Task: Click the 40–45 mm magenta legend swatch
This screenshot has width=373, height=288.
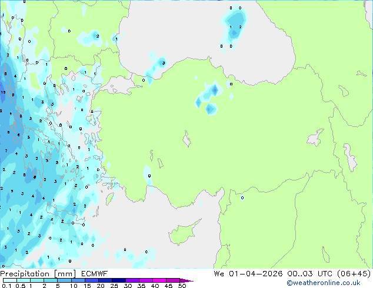Action: [159, 280]
